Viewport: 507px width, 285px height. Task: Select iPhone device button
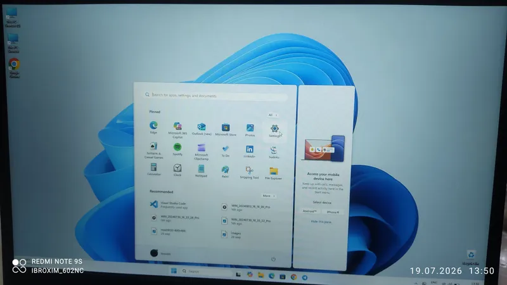click(x=333, y=212)
